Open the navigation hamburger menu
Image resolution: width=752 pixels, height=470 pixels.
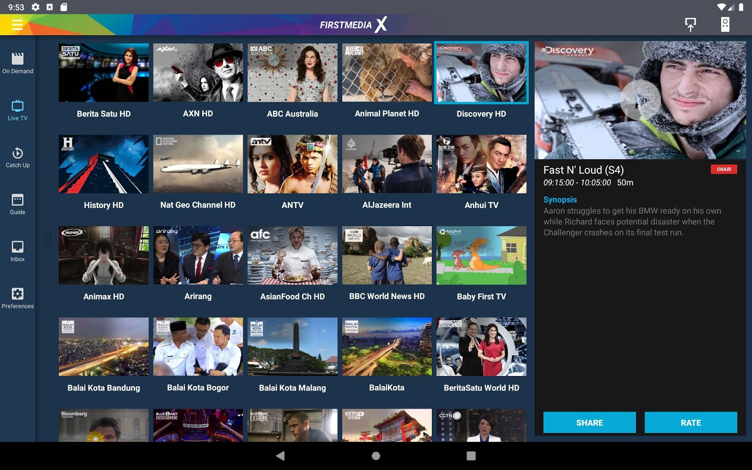(x=17, y=25)
